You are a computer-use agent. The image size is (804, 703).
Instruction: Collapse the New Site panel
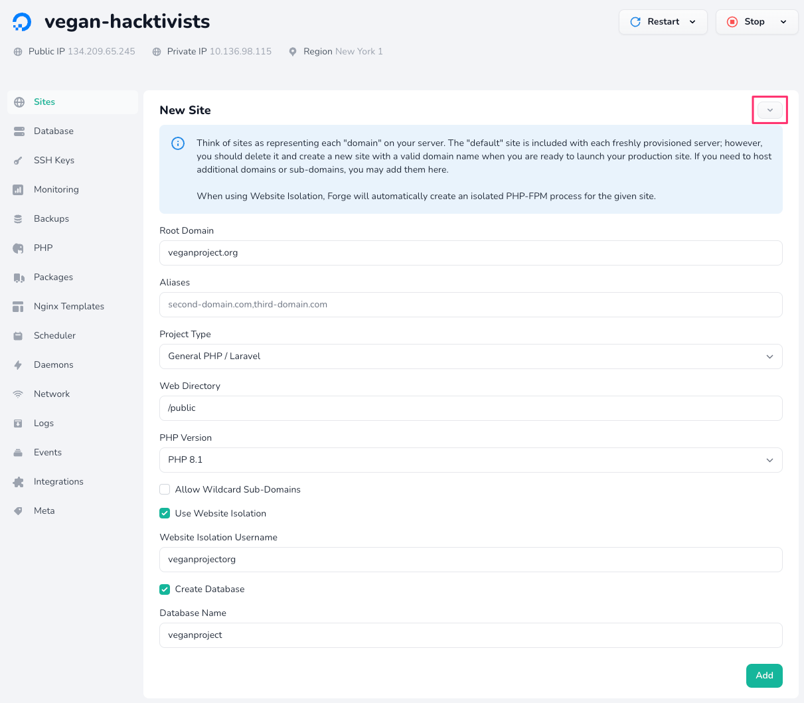769,110
